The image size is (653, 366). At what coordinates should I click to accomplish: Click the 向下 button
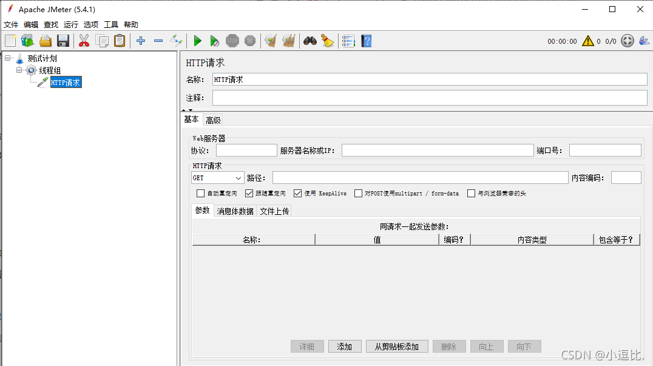524,347
